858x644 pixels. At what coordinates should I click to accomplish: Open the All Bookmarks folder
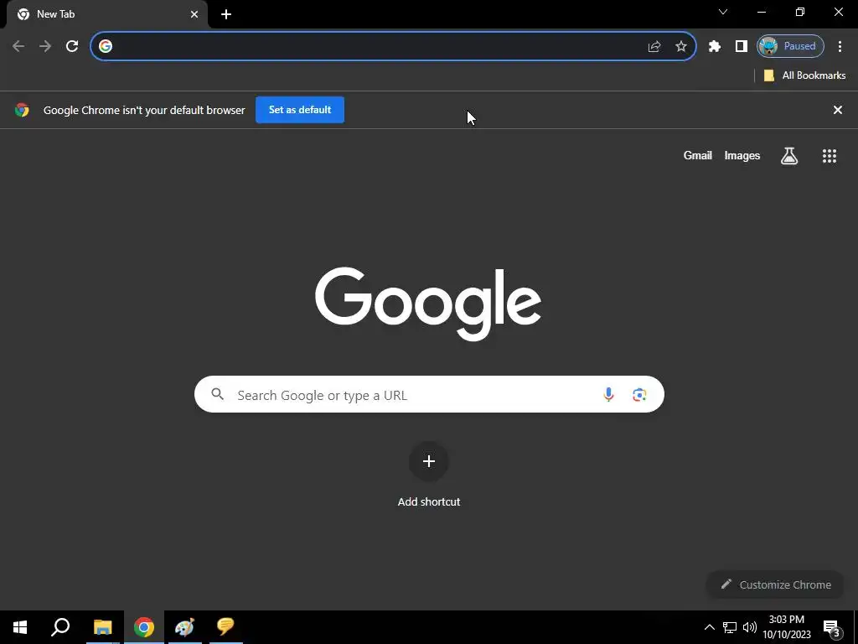pos(804,75)
